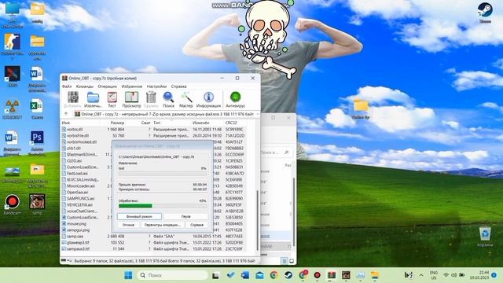
Task: Go up one level with the arrow icon
Action: tap(66, 114)
